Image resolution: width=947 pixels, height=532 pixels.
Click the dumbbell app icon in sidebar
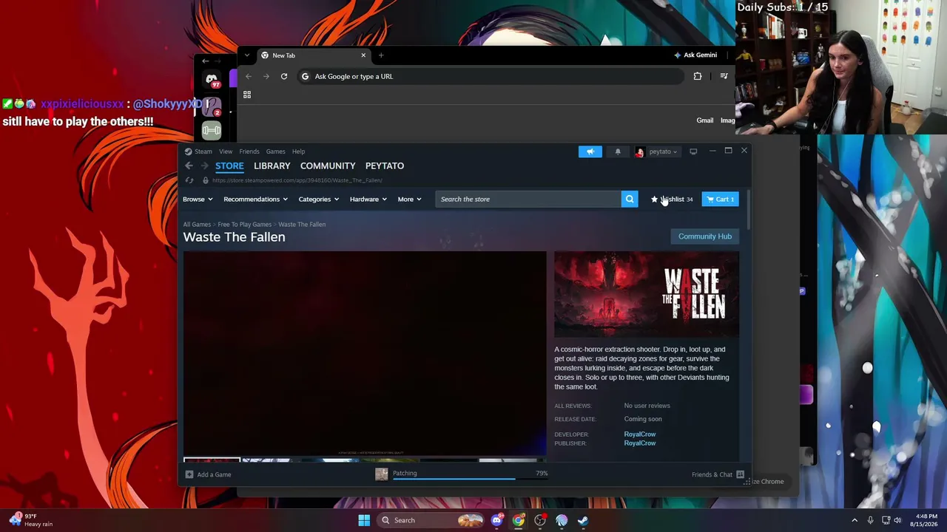pyautogui.click(x=212, y=131)
